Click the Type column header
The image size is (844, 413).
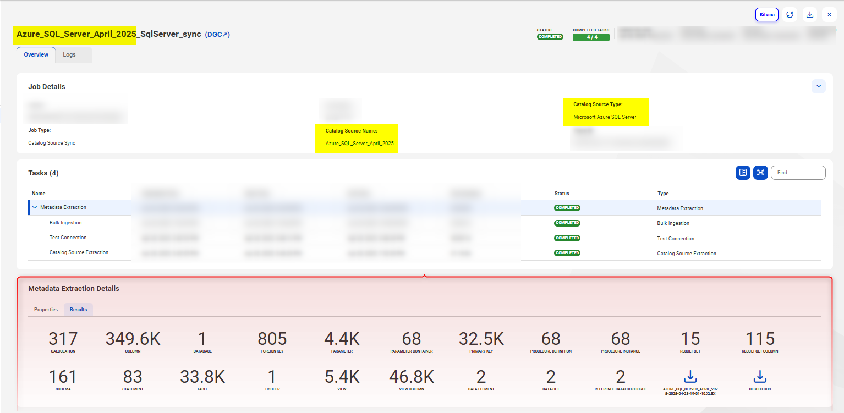pyautogui.click(x=663, y=194)
